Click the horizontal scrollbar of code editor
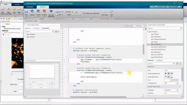The height and width of the screenshot is (105, 187). click(x=98, y=97)
